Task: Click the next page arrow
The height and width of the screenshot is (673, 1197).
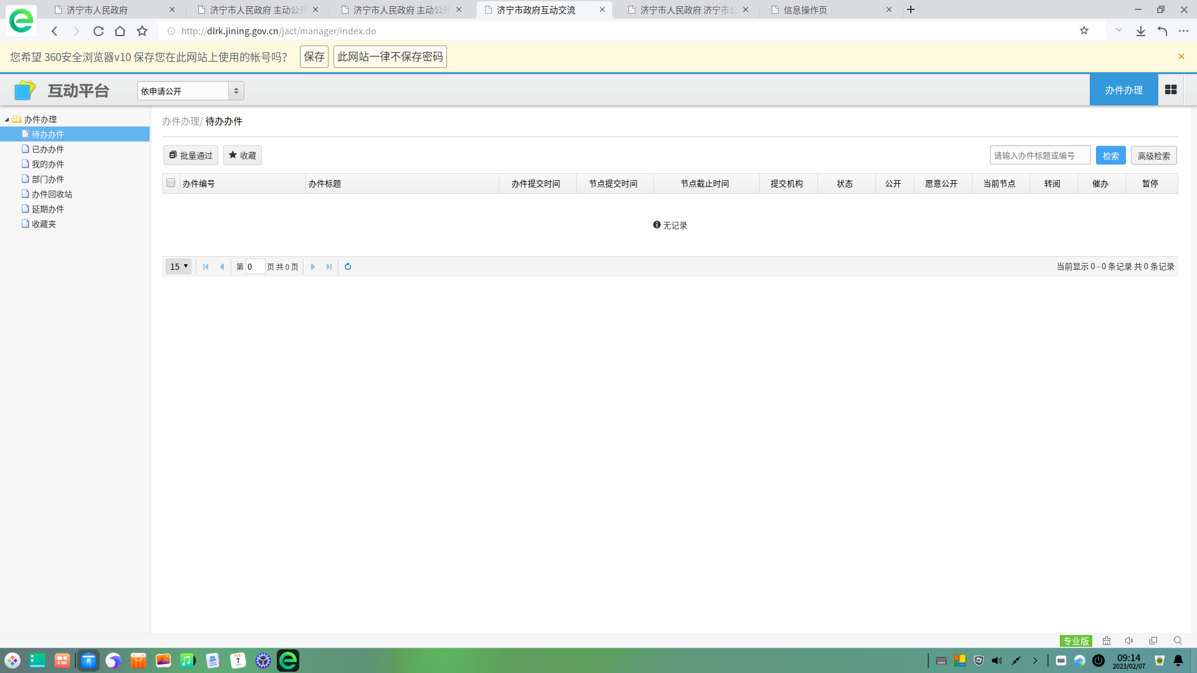Action: coord(313,267)
